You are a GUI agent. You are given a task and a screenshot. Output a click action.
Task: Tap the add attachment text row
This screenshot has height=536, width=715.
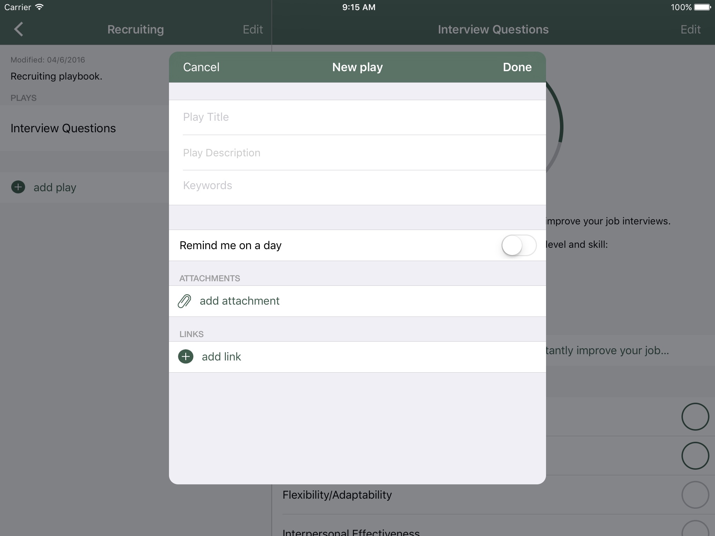click(239, 301)
